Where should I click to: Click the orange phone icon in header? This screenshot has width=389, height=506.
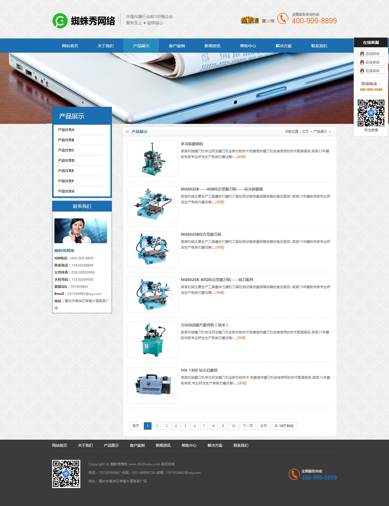(x=282, y=19)
